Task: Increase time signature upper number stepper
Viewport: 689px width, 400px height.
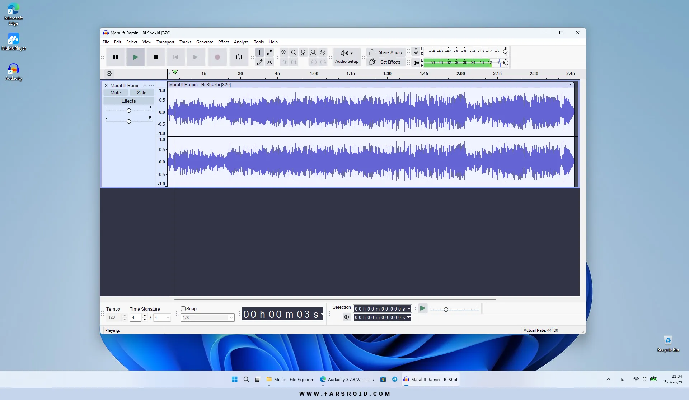Action: point(145,316)
